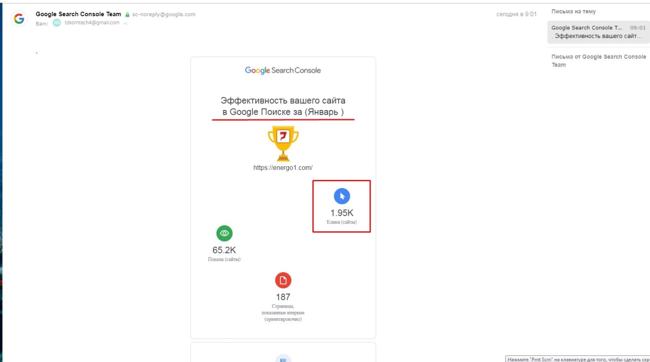The height and width of the screenshot is (362, 650).
Task: Click the Клики (сайты) label
Action: 342,222
